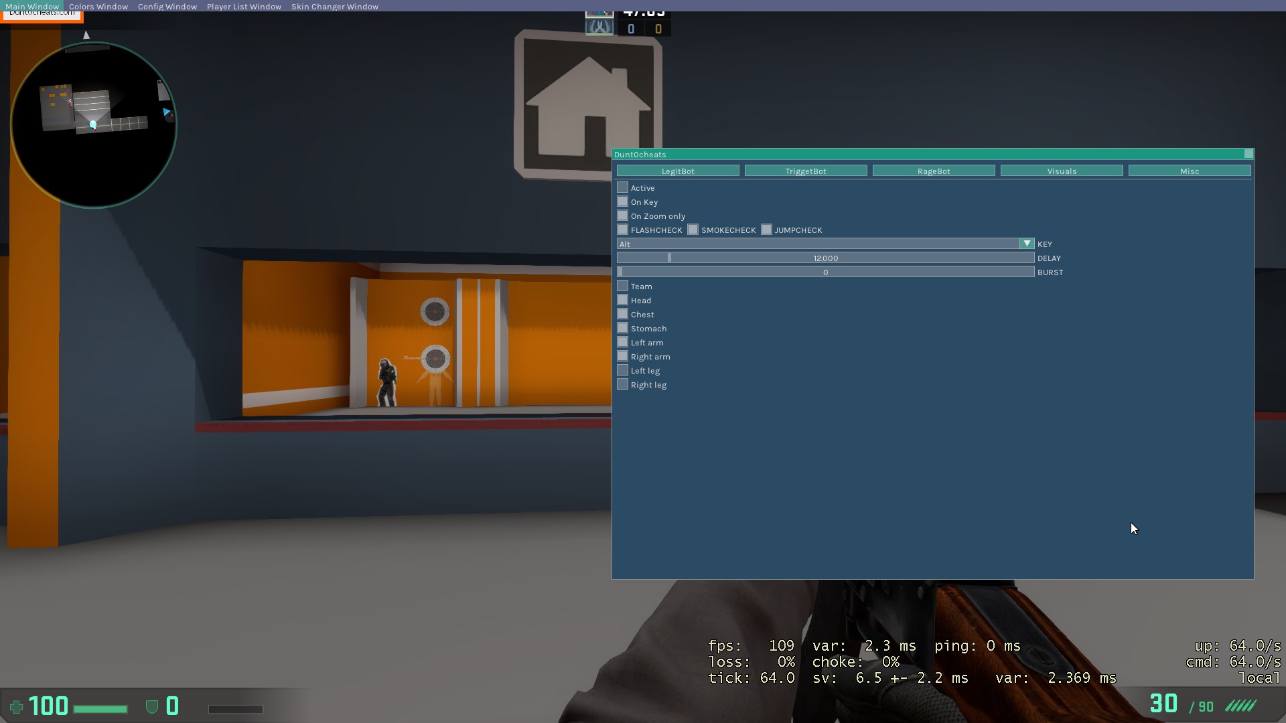Toggle the On Zoom only checkbox
This screenshot has width=1286, height=723.
click(623, 216)
